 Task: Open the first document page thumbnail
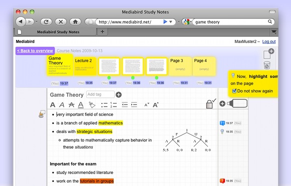point(109,66)
